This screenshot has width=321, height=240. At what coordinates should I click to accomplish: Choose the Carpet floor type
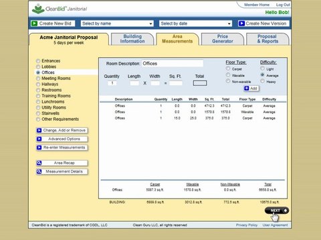coord(228,69)
